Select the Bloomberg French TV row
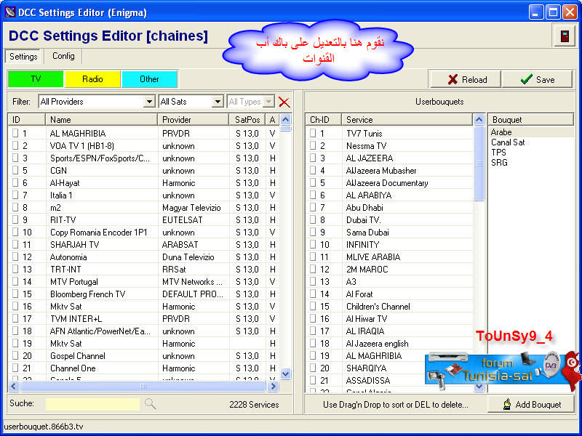Screen dimensions: 582x436 pyautogui.click(x=143, y=294)
